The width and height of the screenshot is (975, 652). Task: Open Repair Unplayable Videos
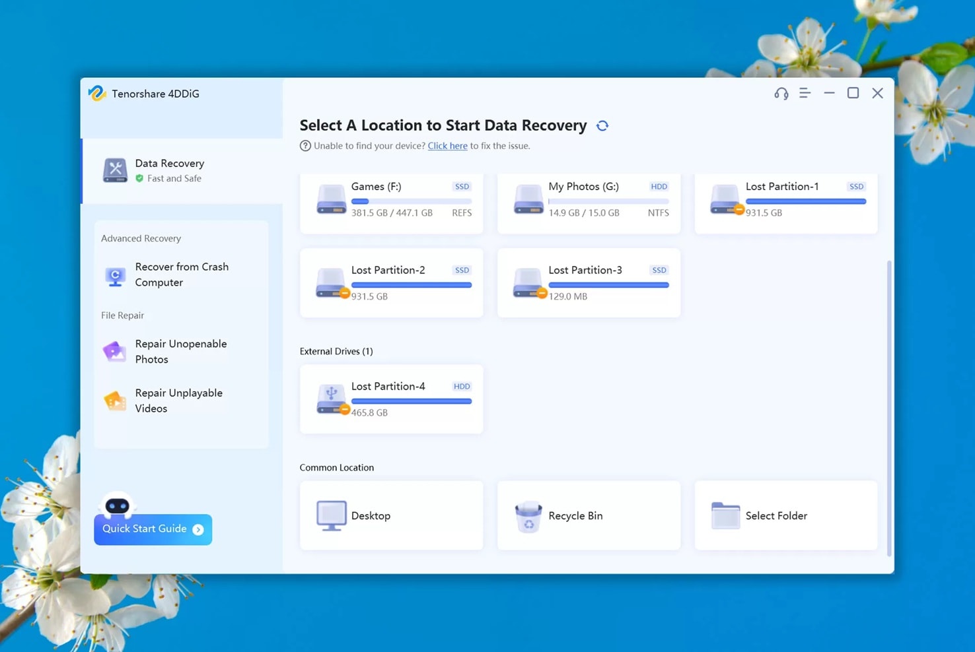[181, 401]
